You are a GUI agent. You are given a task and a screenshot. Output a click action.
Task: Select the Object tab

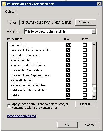click(x=9, y=11)
